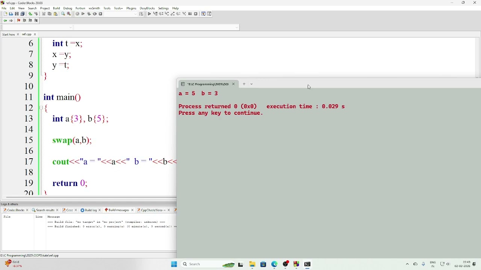Open the Build menu
481x270 pixels.
[57, 8]
